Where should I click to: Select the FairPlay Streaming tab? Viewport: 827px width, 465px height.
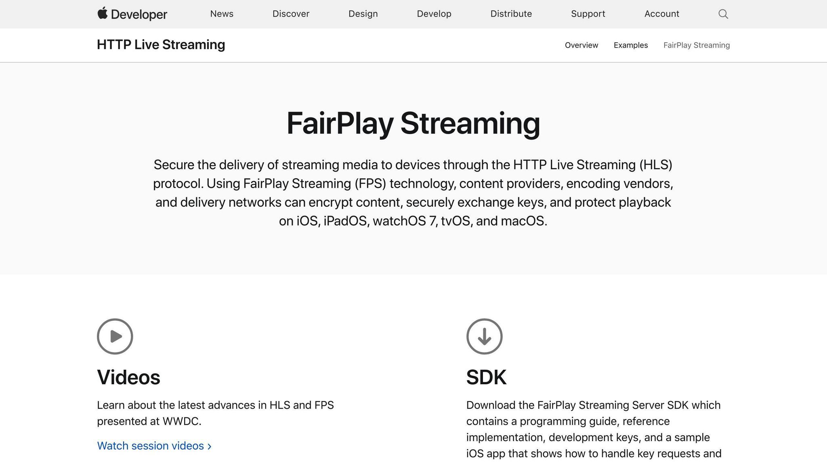pyautogui.click(x=697, y=45)
